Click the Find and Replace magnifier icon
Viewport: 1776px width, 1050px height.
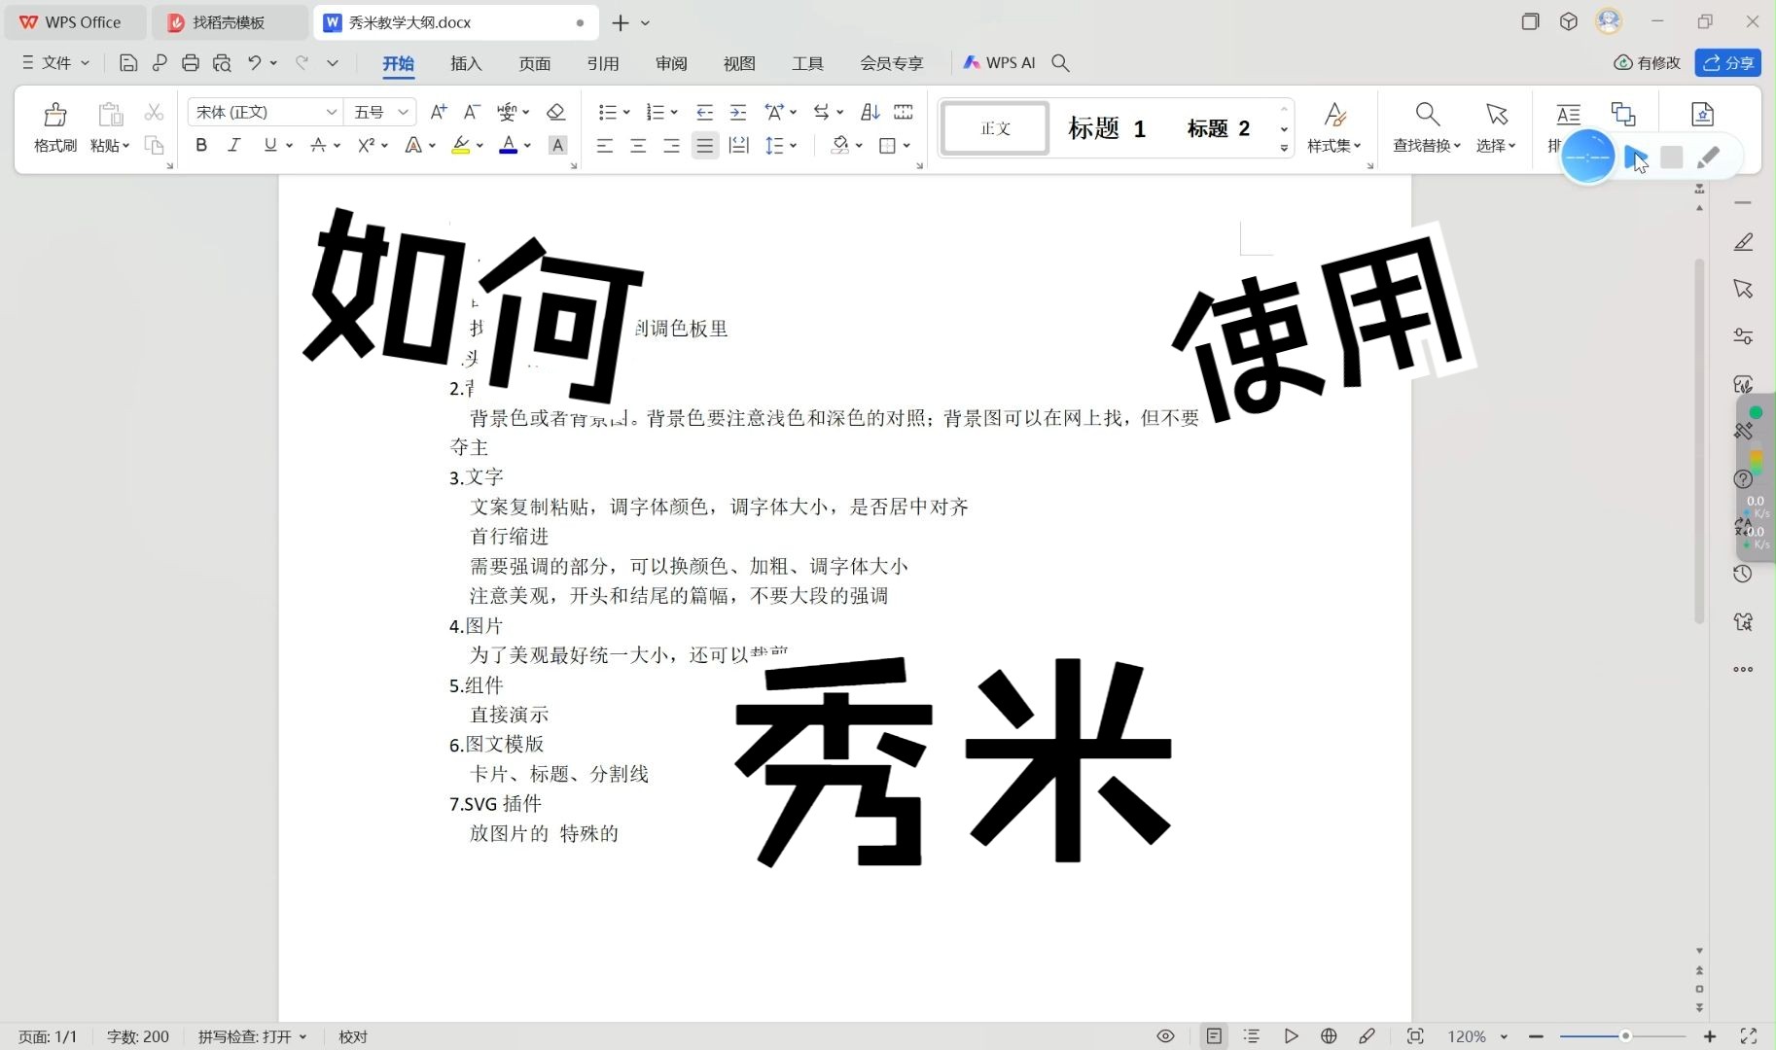[1427, 115]
